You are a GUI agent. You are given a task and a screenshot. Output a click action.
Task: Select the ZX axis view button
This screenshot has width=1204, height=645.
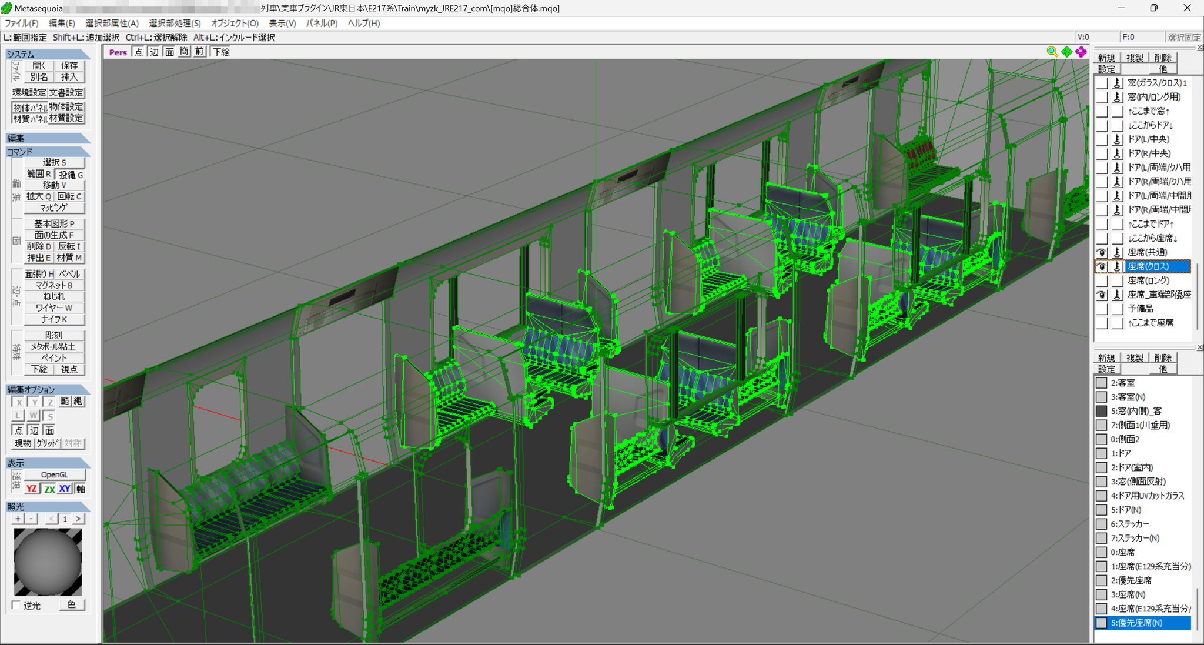coord(49,489)
